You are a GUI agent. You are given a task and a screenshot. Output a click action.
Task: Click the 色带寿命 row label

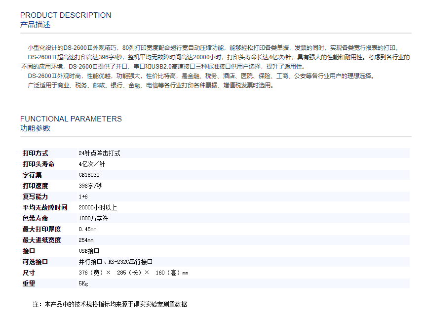[35, 218]
